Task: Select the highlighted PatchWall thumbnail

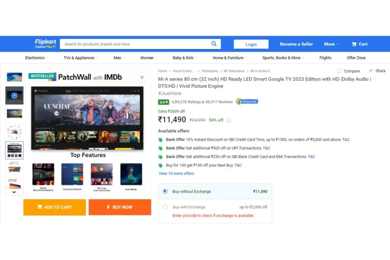Action: point(14,150)
